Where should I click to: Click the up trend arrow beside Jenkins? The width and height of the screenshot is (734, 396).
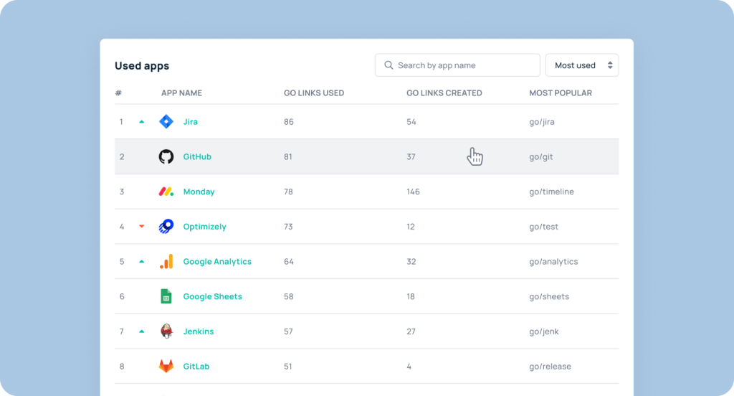click(x=141, y=331)
